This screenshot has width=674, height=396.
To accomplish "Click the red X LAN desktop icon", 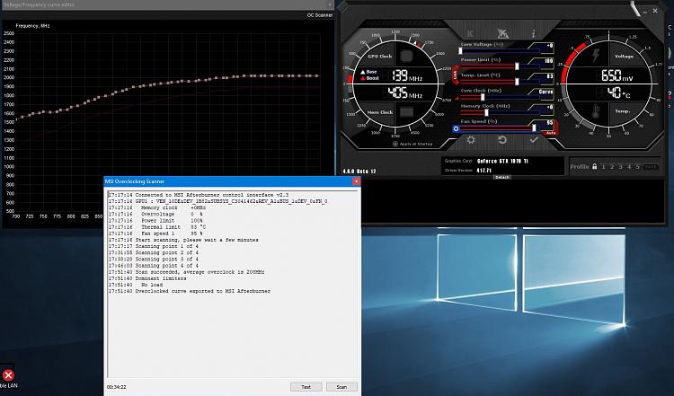I will pyautogui.click(x=8, y=375).
